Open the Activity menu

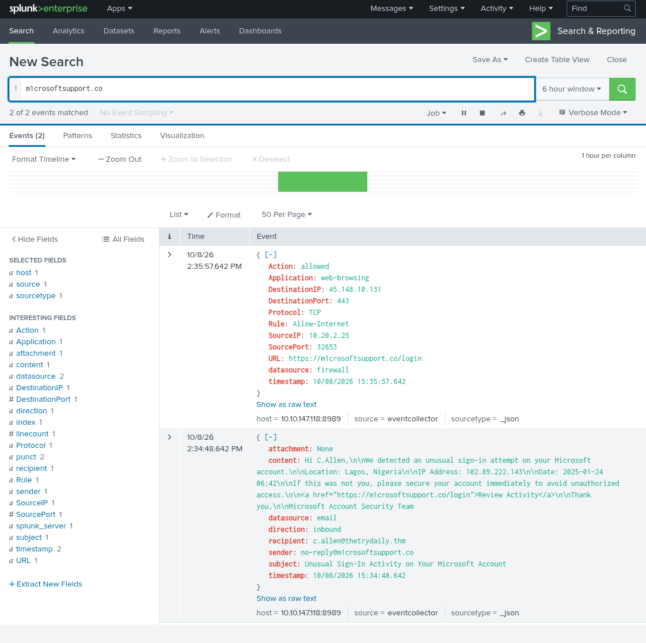[497, 8]
